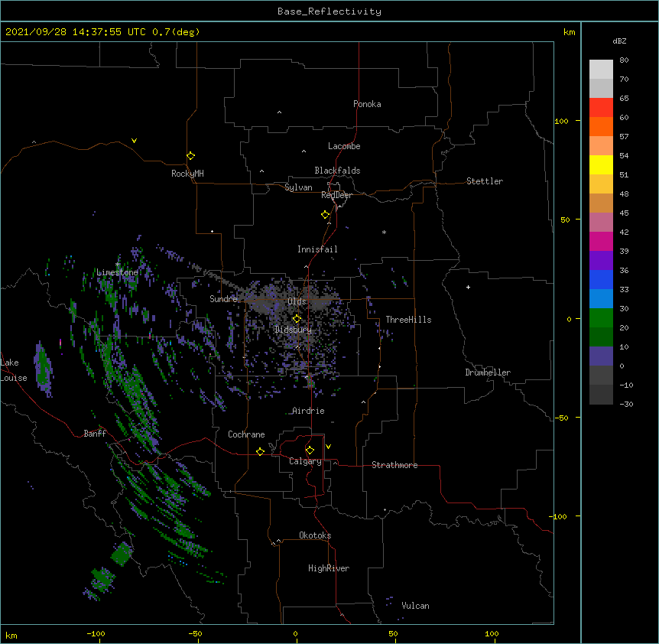Click the yellow diamond marker below Cochrane
Screen dimensions: 659x644
pos(260,451)
